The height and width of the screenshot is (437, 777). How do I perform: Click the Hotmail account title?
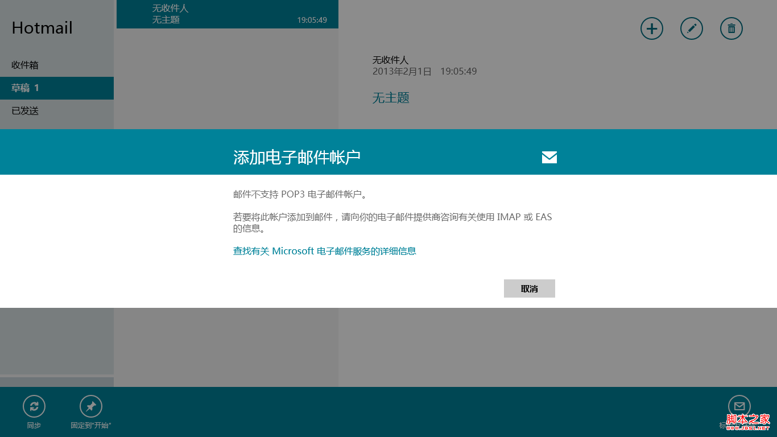point(42,28)
